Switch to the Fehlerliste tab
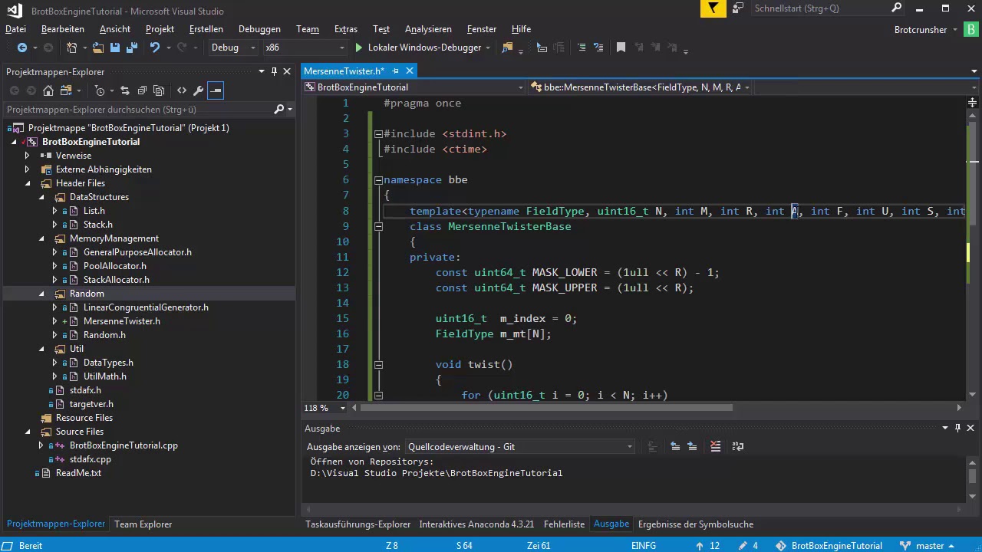 click(564, 524)
